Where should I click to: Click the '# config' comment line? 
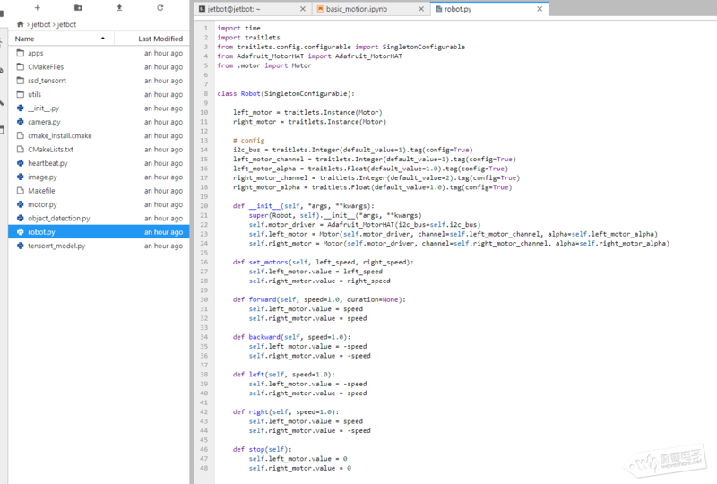[x=249, y=141]
